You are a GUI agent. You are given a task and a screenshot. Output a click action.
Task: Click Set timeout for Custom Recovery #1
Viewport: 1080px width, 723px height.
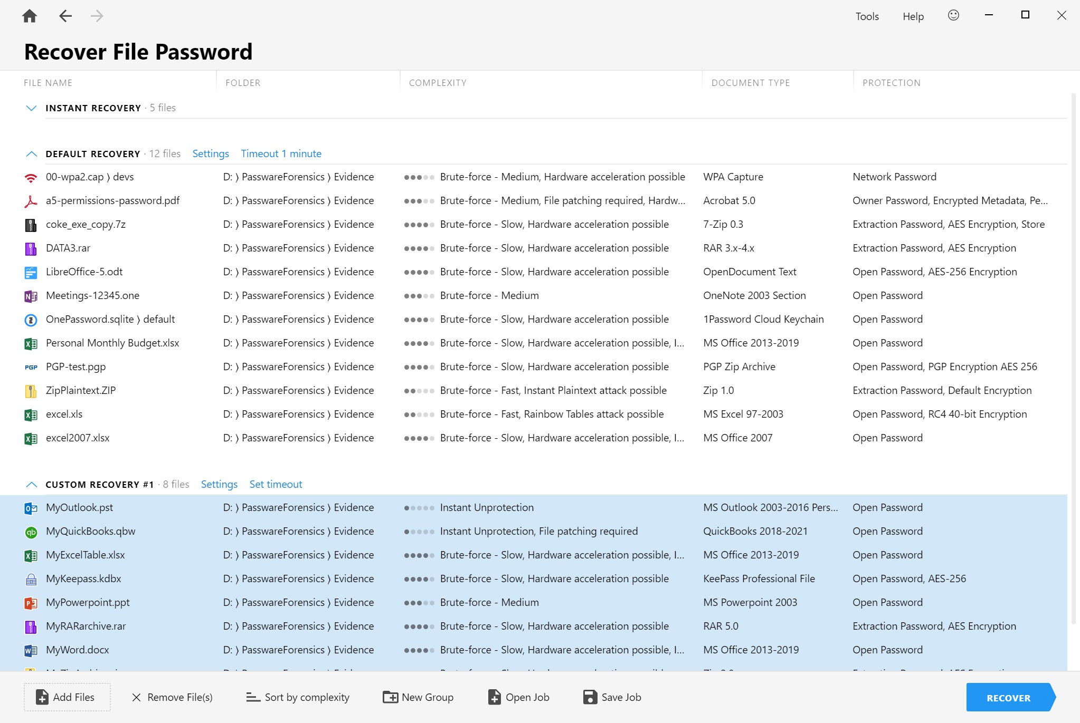[x=276, y=484]
